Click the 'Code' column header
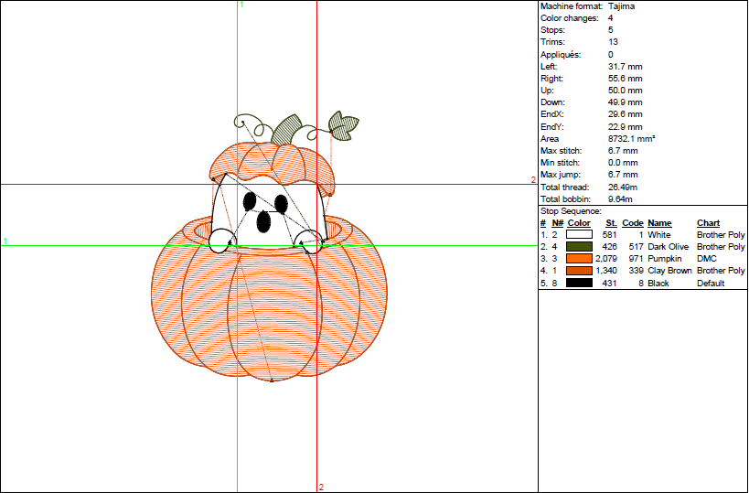This screenshot has height=493, width=749. [x=633, y=222]
